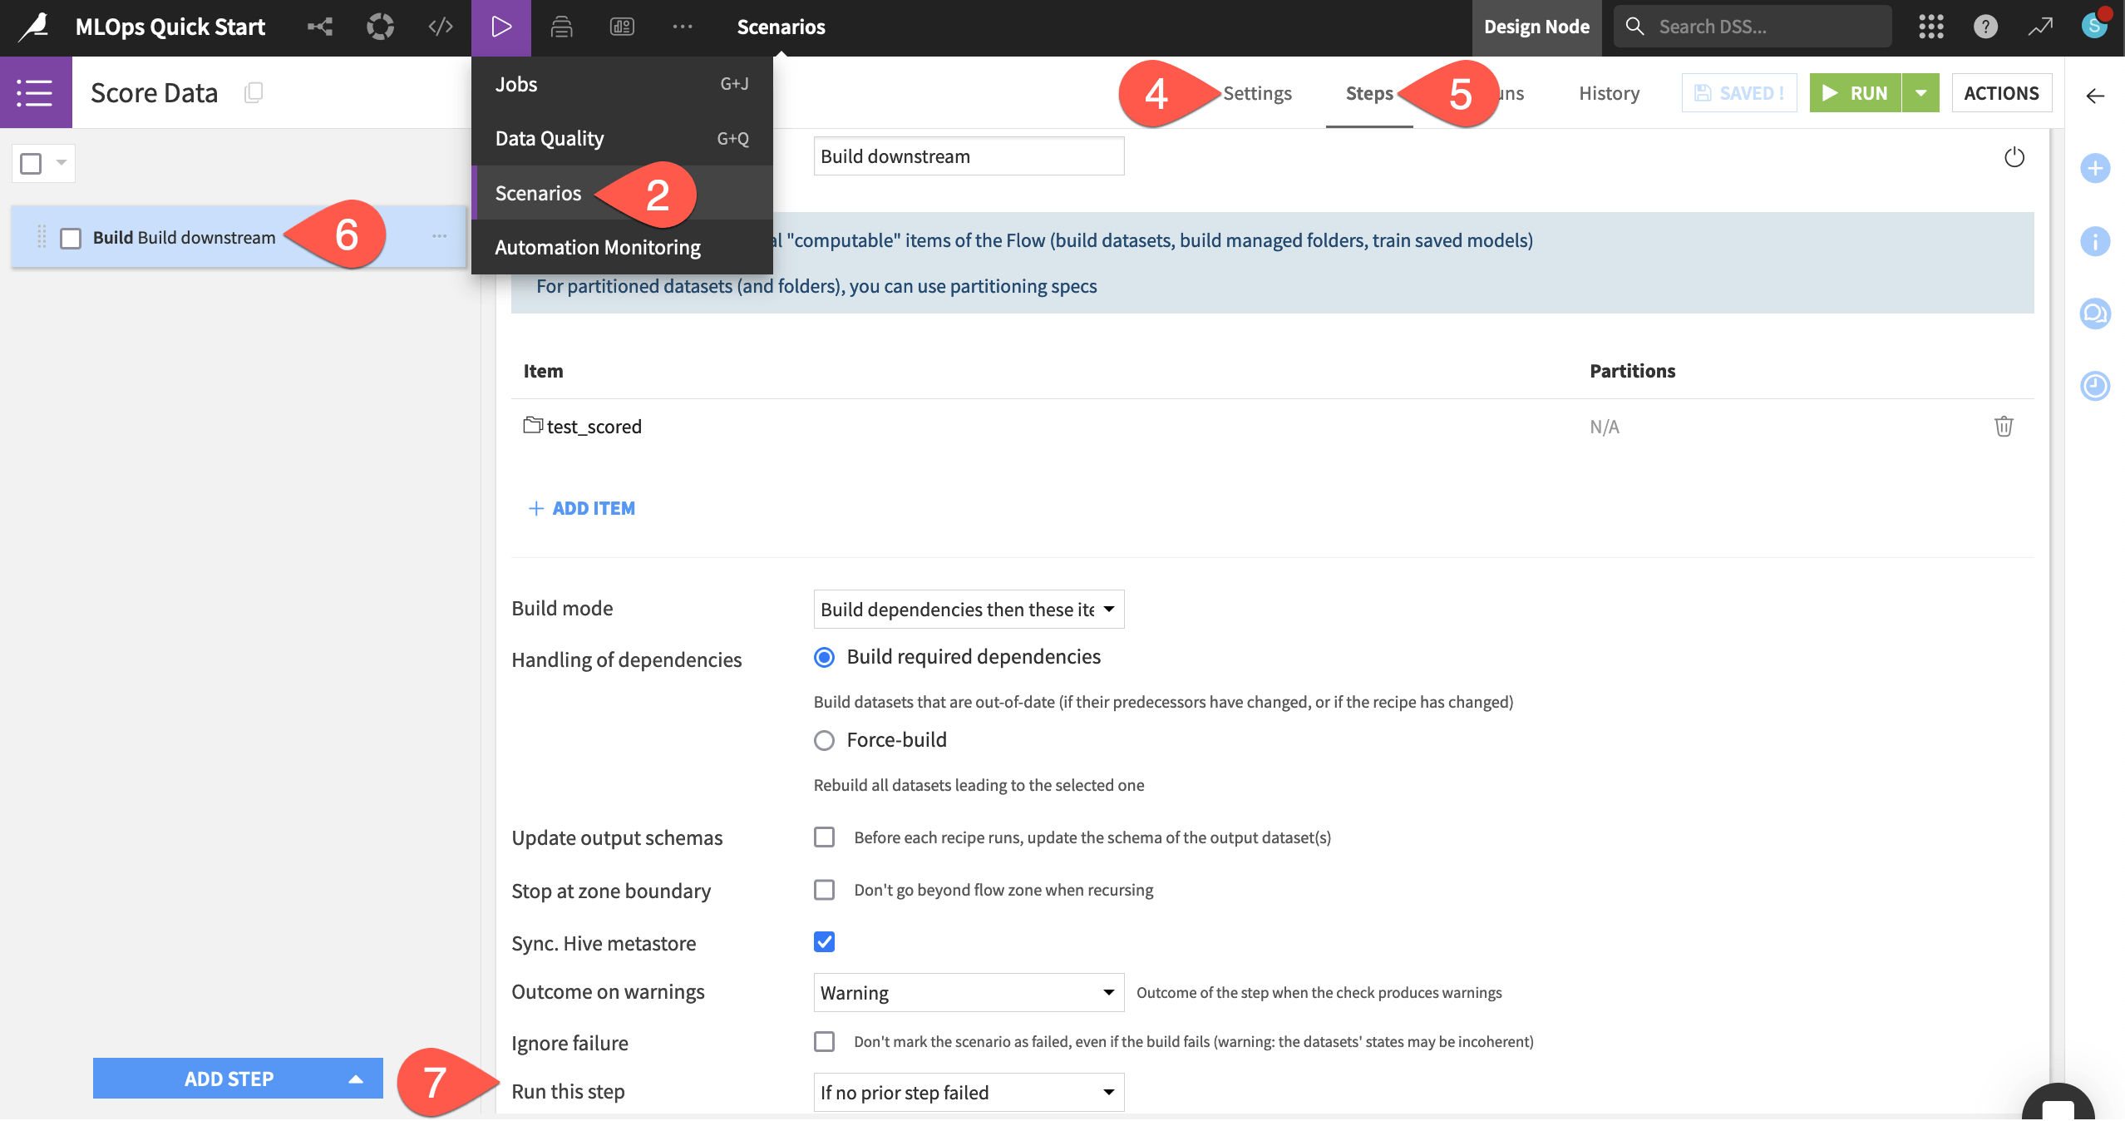The image size is (2125, 1121).
Task: Click the help question mark icon
Action: pyautogui.click(x=1985, y=27)
